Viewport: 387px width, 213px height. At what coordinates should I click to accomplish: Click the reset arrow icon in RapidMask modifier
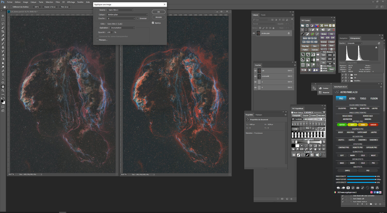tap(324, 142)
